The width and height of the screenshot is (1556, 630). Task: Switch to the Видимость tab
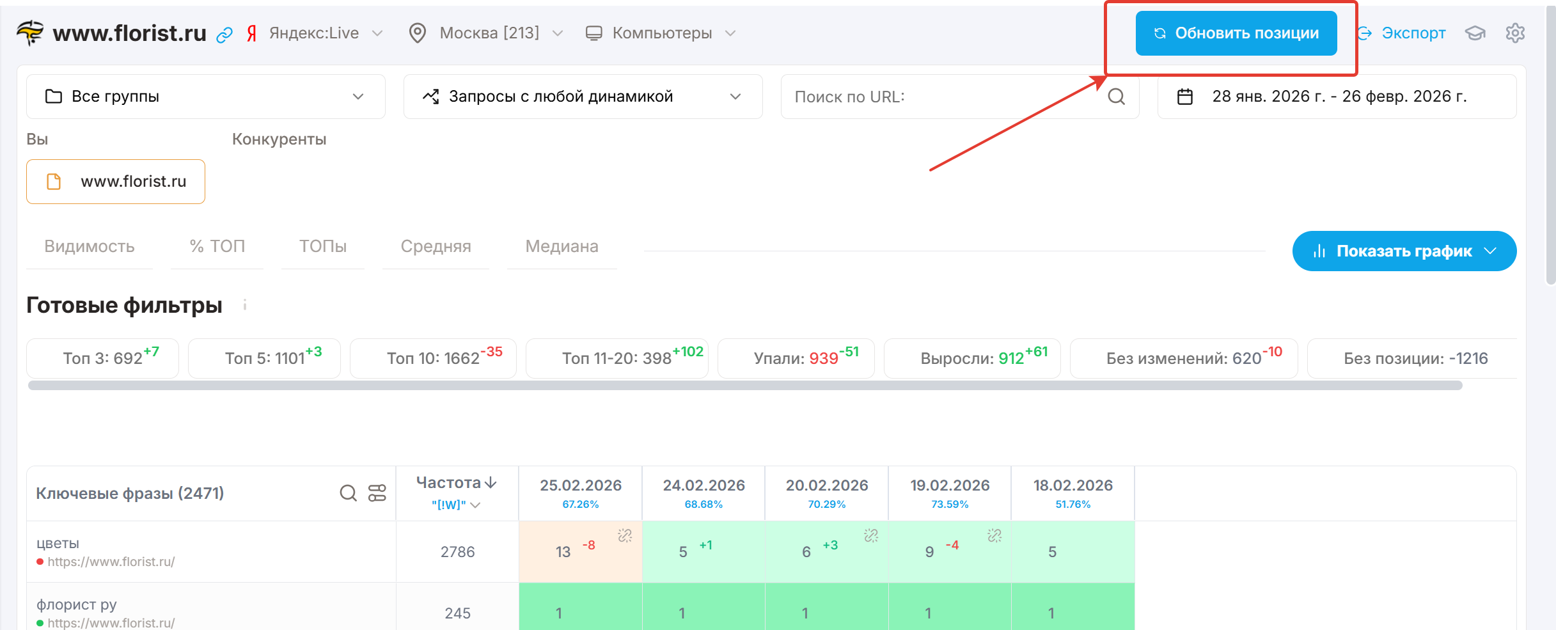click(x=90, y=247)
